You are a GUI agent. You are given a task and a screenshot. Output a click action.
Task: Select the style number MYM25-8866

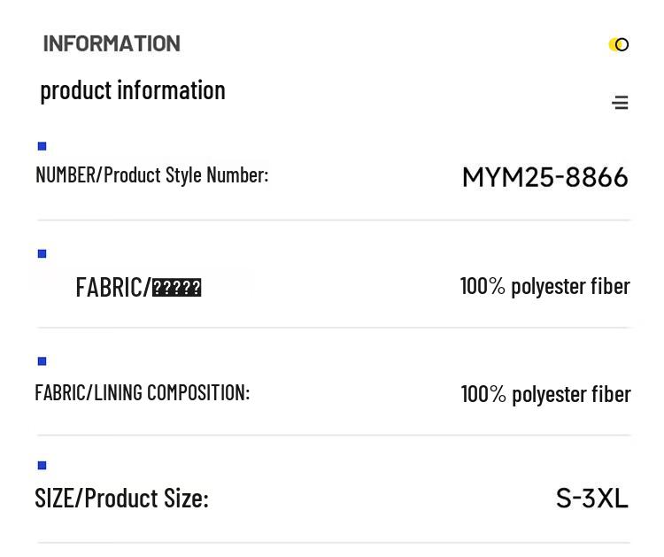click(544, 177)
